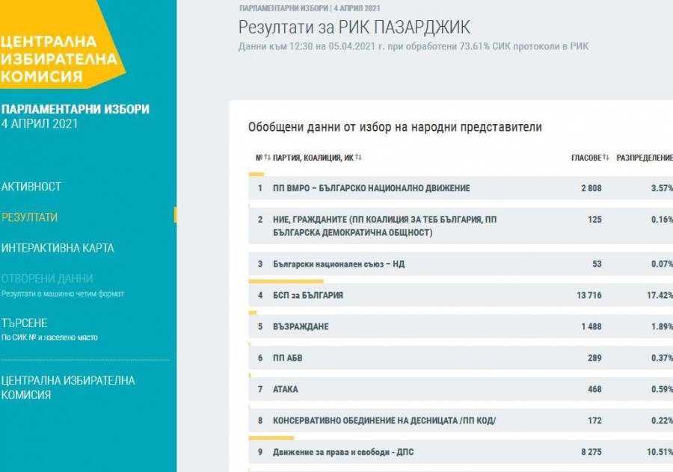673x472 pixels.
Task: Click 'По СИК № и населено място' subtitle
Action: coord(49,338)
